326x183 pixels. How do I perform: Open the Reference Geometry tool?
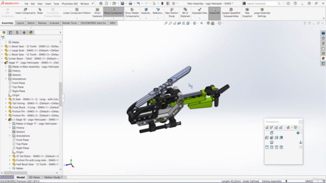click(158, 11)
